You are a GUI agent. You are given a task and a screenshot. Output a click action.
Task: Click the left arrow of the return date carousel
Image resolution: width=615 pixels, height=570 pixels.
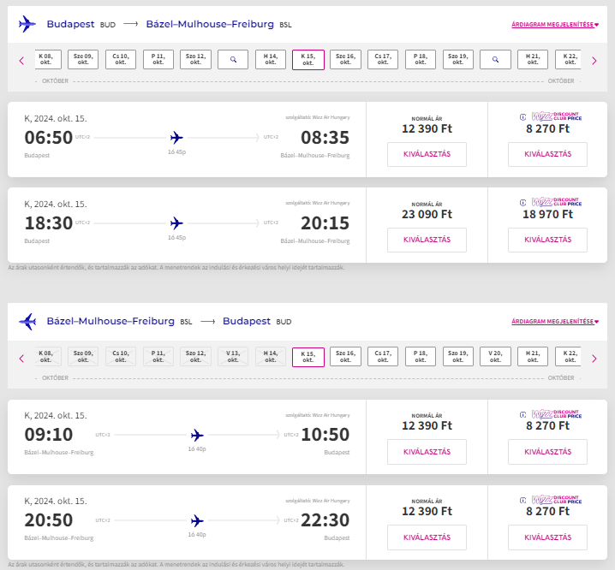[x=21, y=358]
